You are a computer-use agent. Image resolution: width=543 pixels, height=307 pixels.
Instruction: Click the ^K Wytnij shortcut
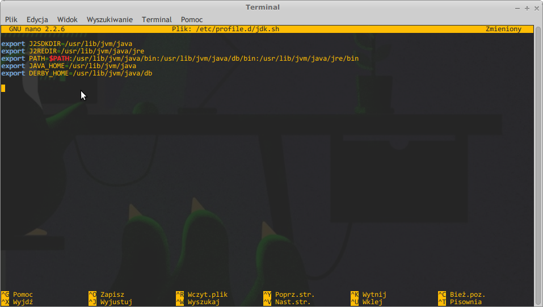(368, 295)
